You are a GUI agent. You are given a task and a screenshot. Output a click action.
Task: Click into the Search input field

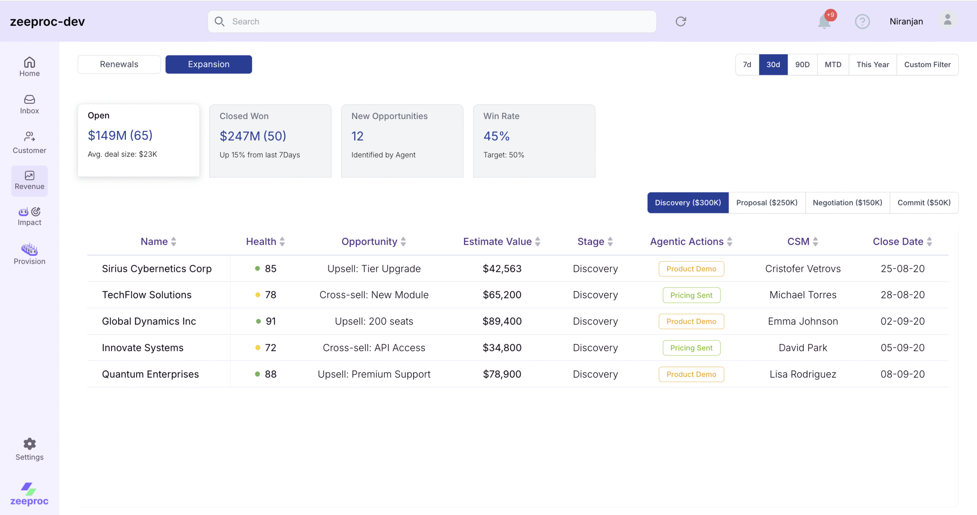click(x=431, y=21)
